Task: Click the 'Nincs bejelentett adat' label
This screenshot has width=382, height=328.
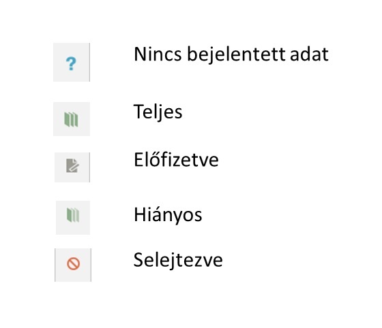Action: 231,54
